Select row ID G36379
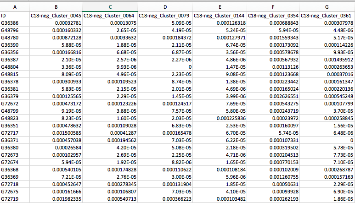This screenshot has height=203, width=355. 15,96
